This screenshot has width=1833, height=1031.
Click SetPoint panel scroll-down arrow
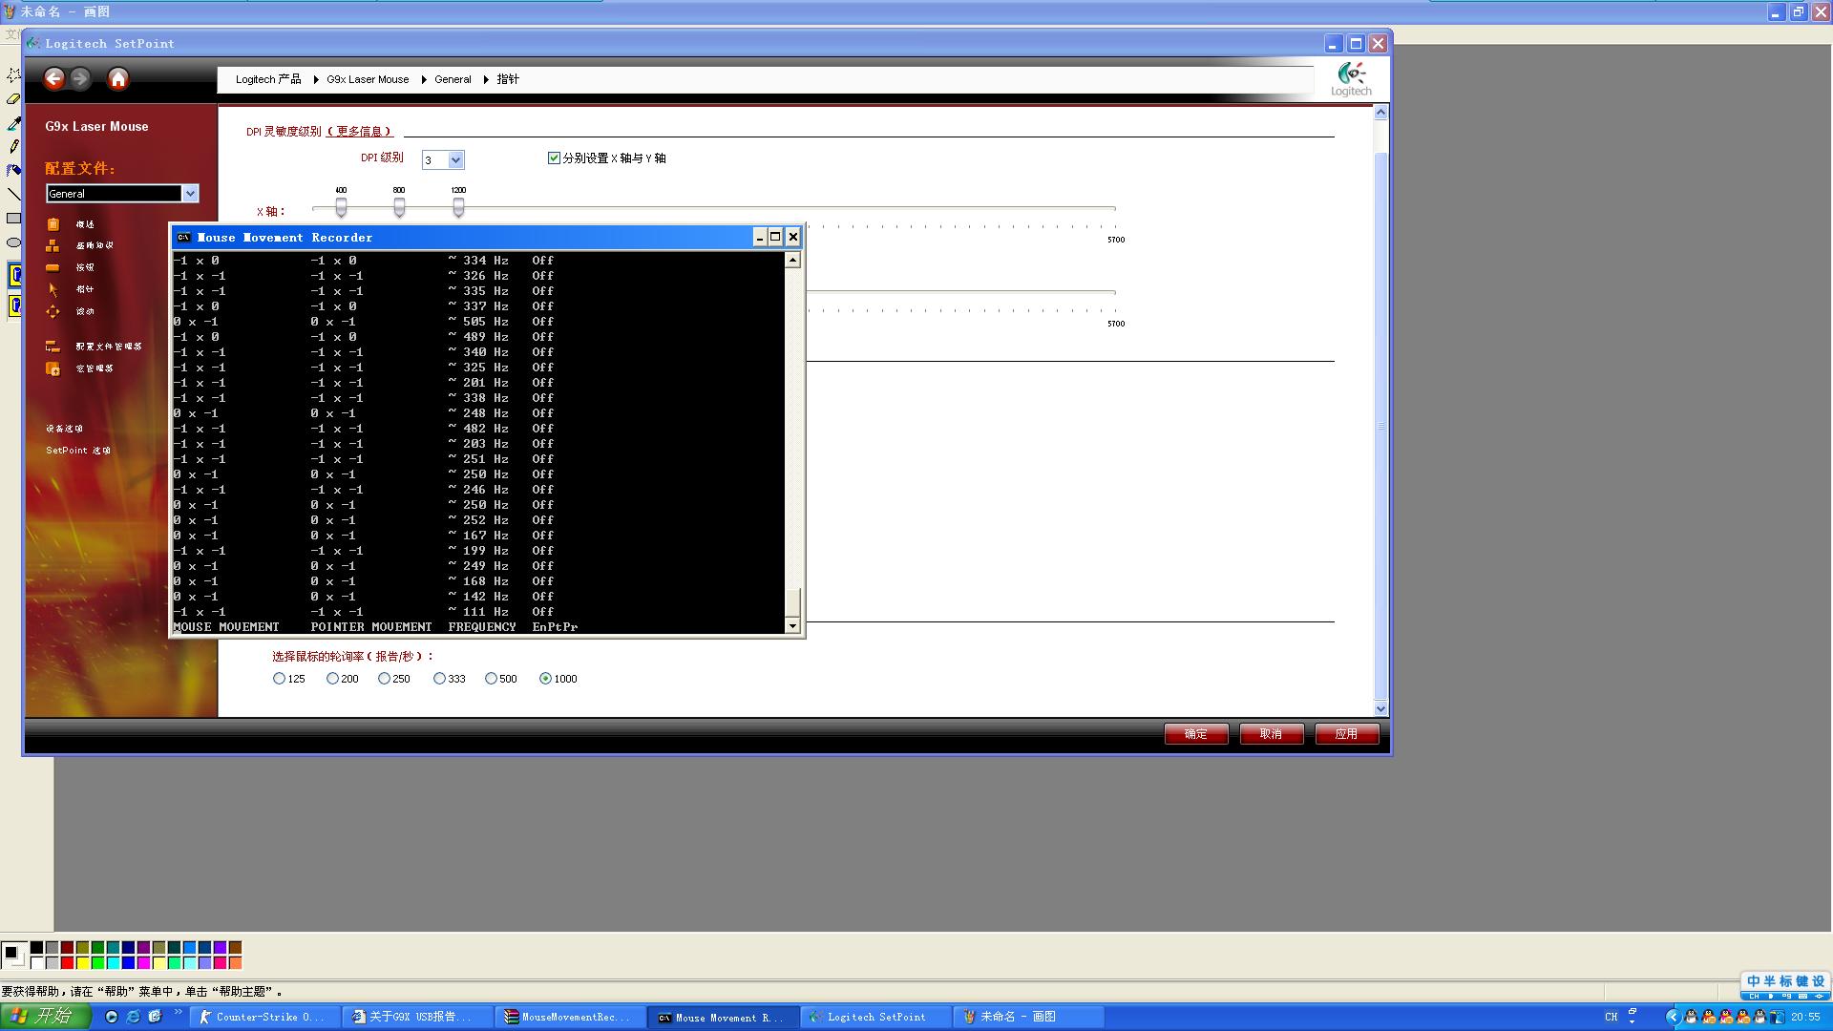1380,709
